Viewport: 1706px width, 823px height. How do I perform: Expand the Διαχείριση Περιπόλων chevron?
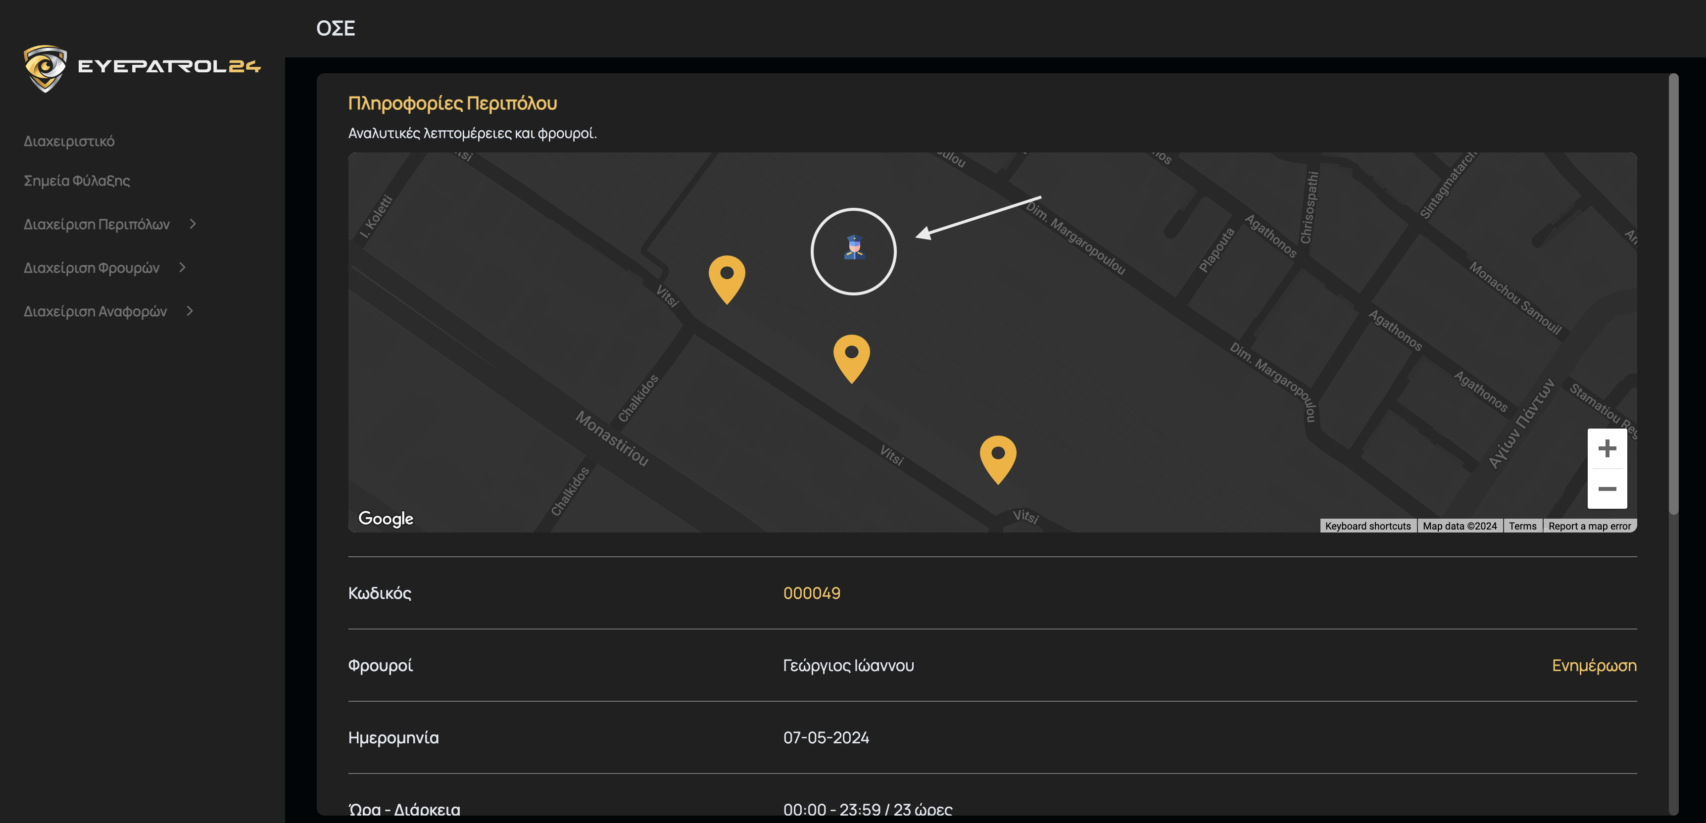[193, 224]
